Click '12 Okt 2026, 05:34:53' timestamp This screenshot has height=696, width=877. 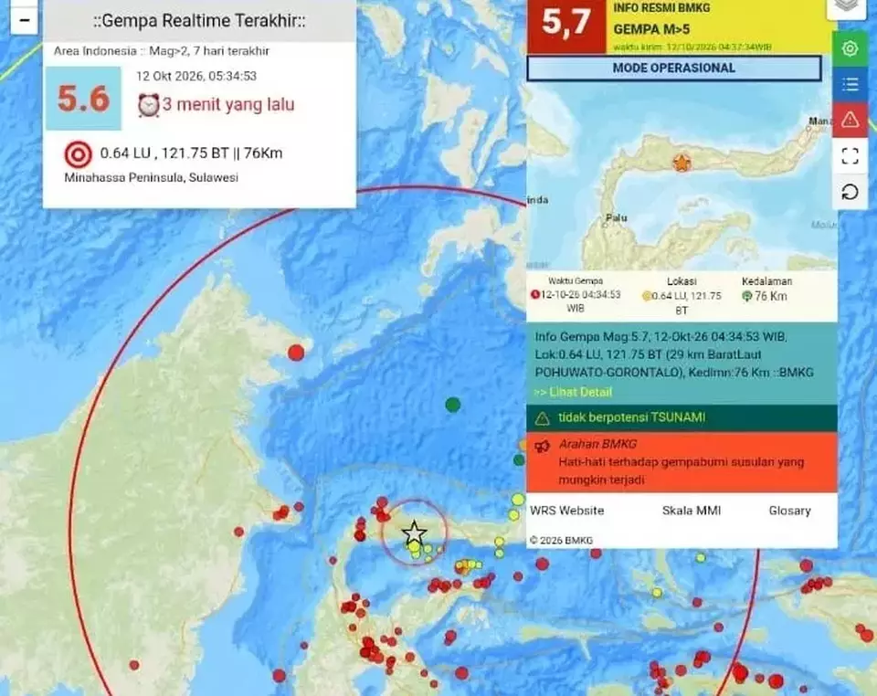[196, 76]
